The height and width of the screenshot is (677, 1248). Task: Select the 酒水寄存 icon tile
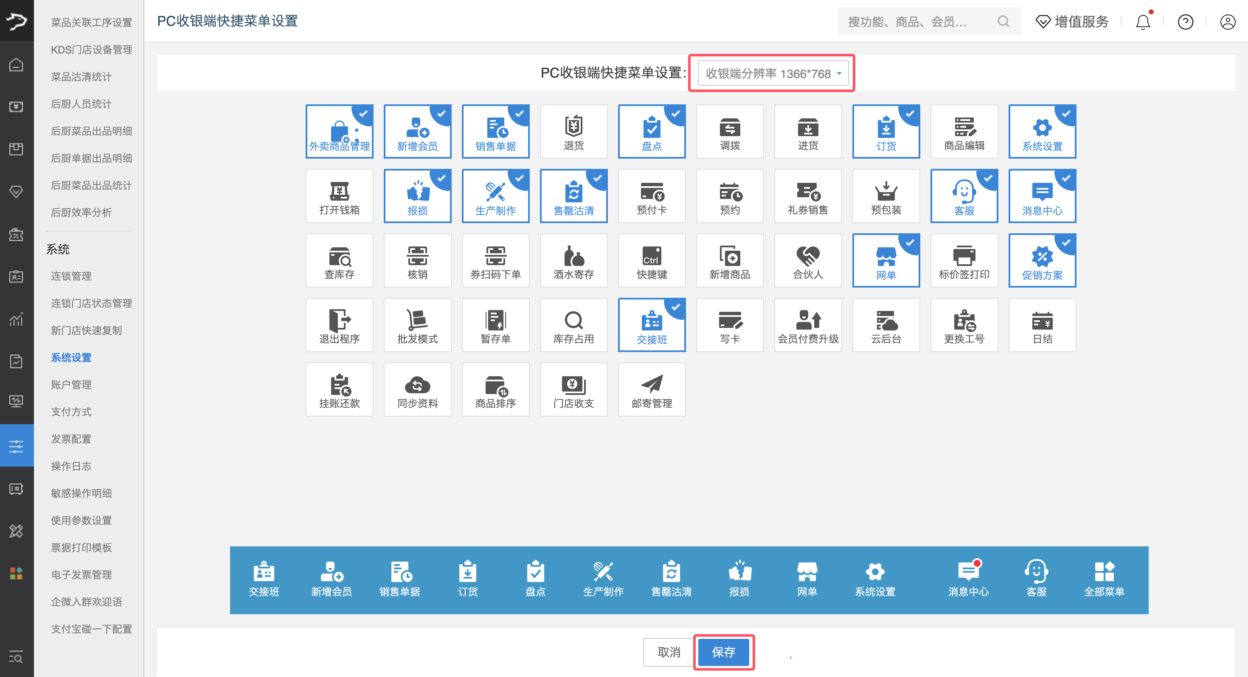[x=573, y=260]
